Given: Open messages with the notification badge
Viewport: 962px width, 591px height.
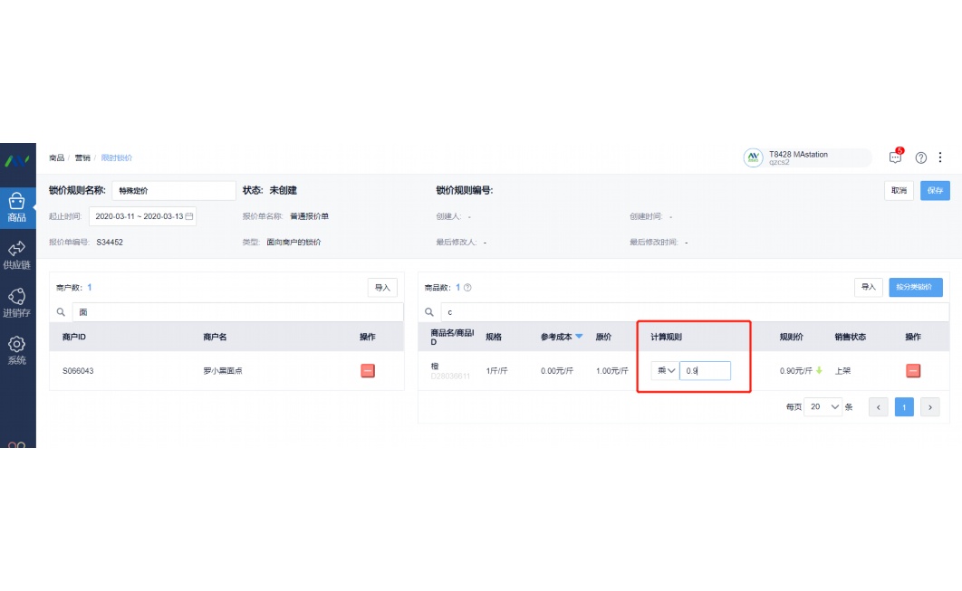Looking at the screenshot, I should [895, 157].
